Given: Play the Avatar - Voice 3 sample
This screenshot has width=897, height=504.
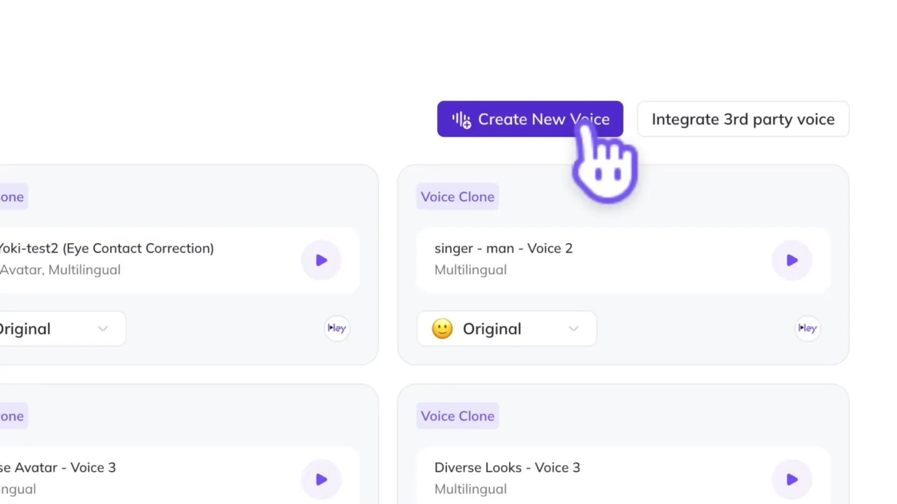Looking at the screenshot, I should click(321, 479).
